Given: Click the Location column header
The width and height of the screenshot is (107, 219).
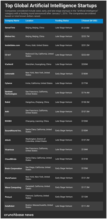Looking at the screenshot, I should pos(29,21).
